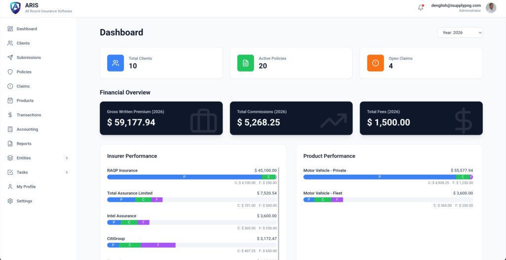Image resolution: width=506 pixels, height=260 pixels.
Task: Click the Policies shield icon in sidebar
Action: tap(10, 72)
